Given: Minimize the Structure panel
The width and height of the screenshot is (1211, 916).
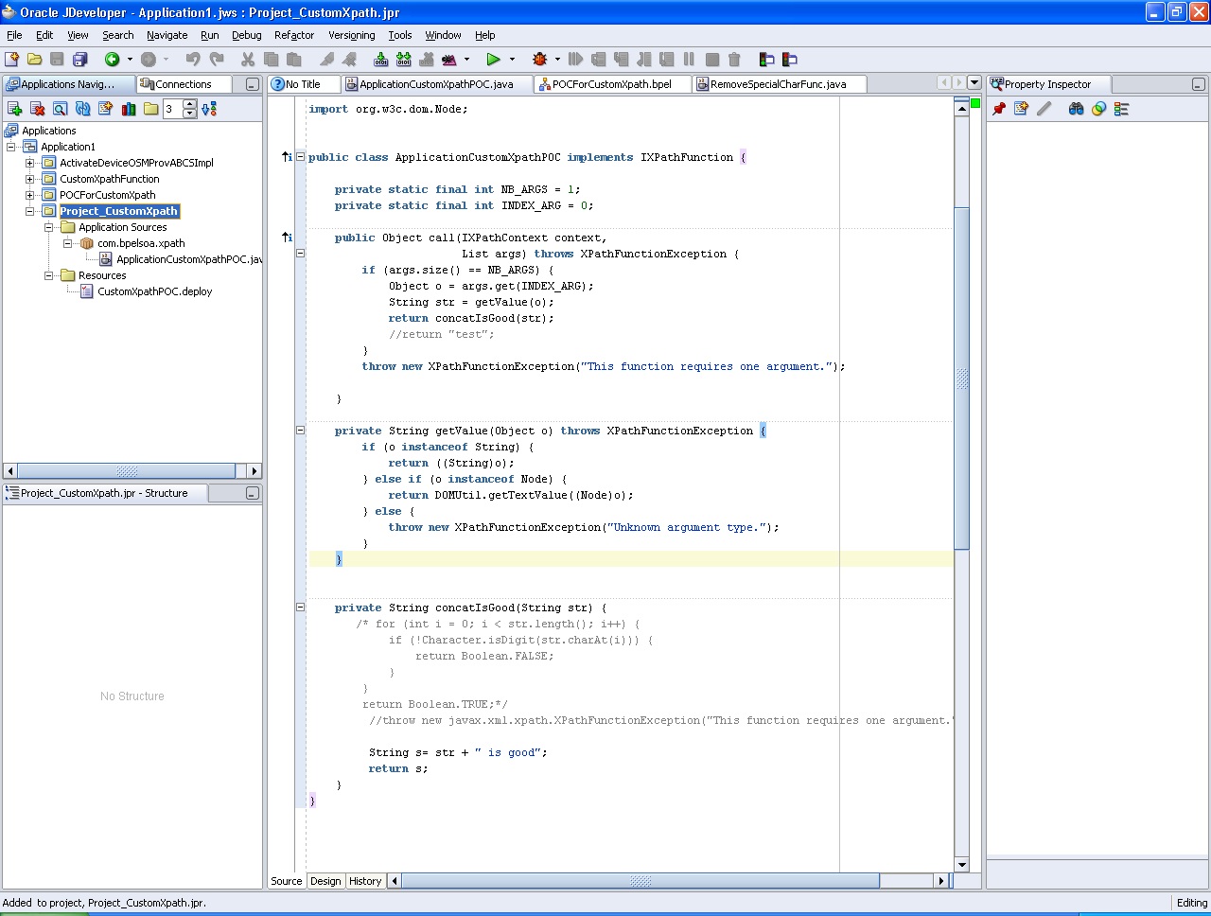Looking at the screenshot, I should pos(252,493).
